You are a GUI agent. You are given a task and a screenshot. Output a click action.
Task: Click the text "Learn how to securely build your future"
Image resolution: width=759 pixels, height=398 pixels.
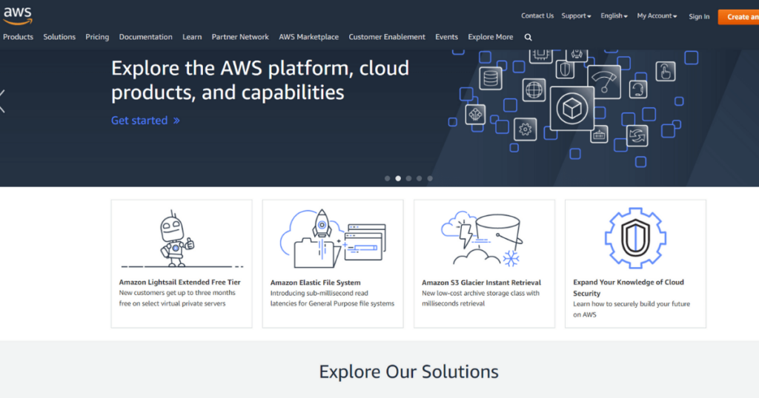[632, 304]
